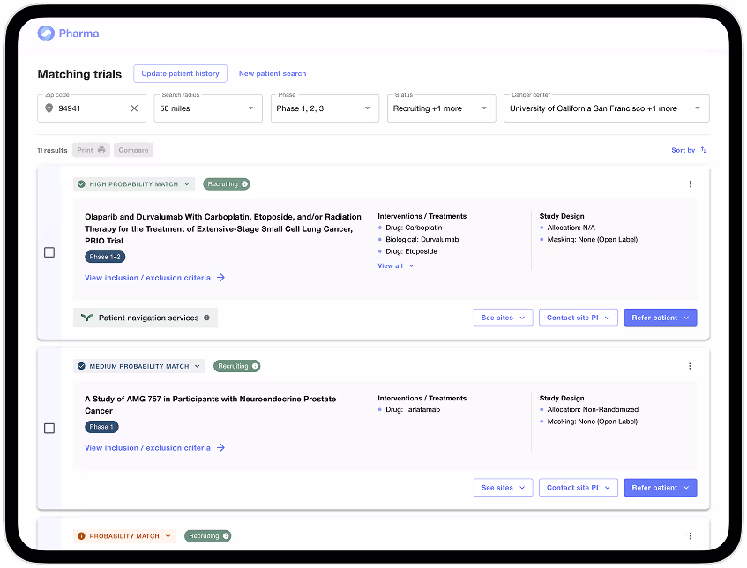
Task: Click info icon beside Patient navigation services
Action: coord(206,318)
